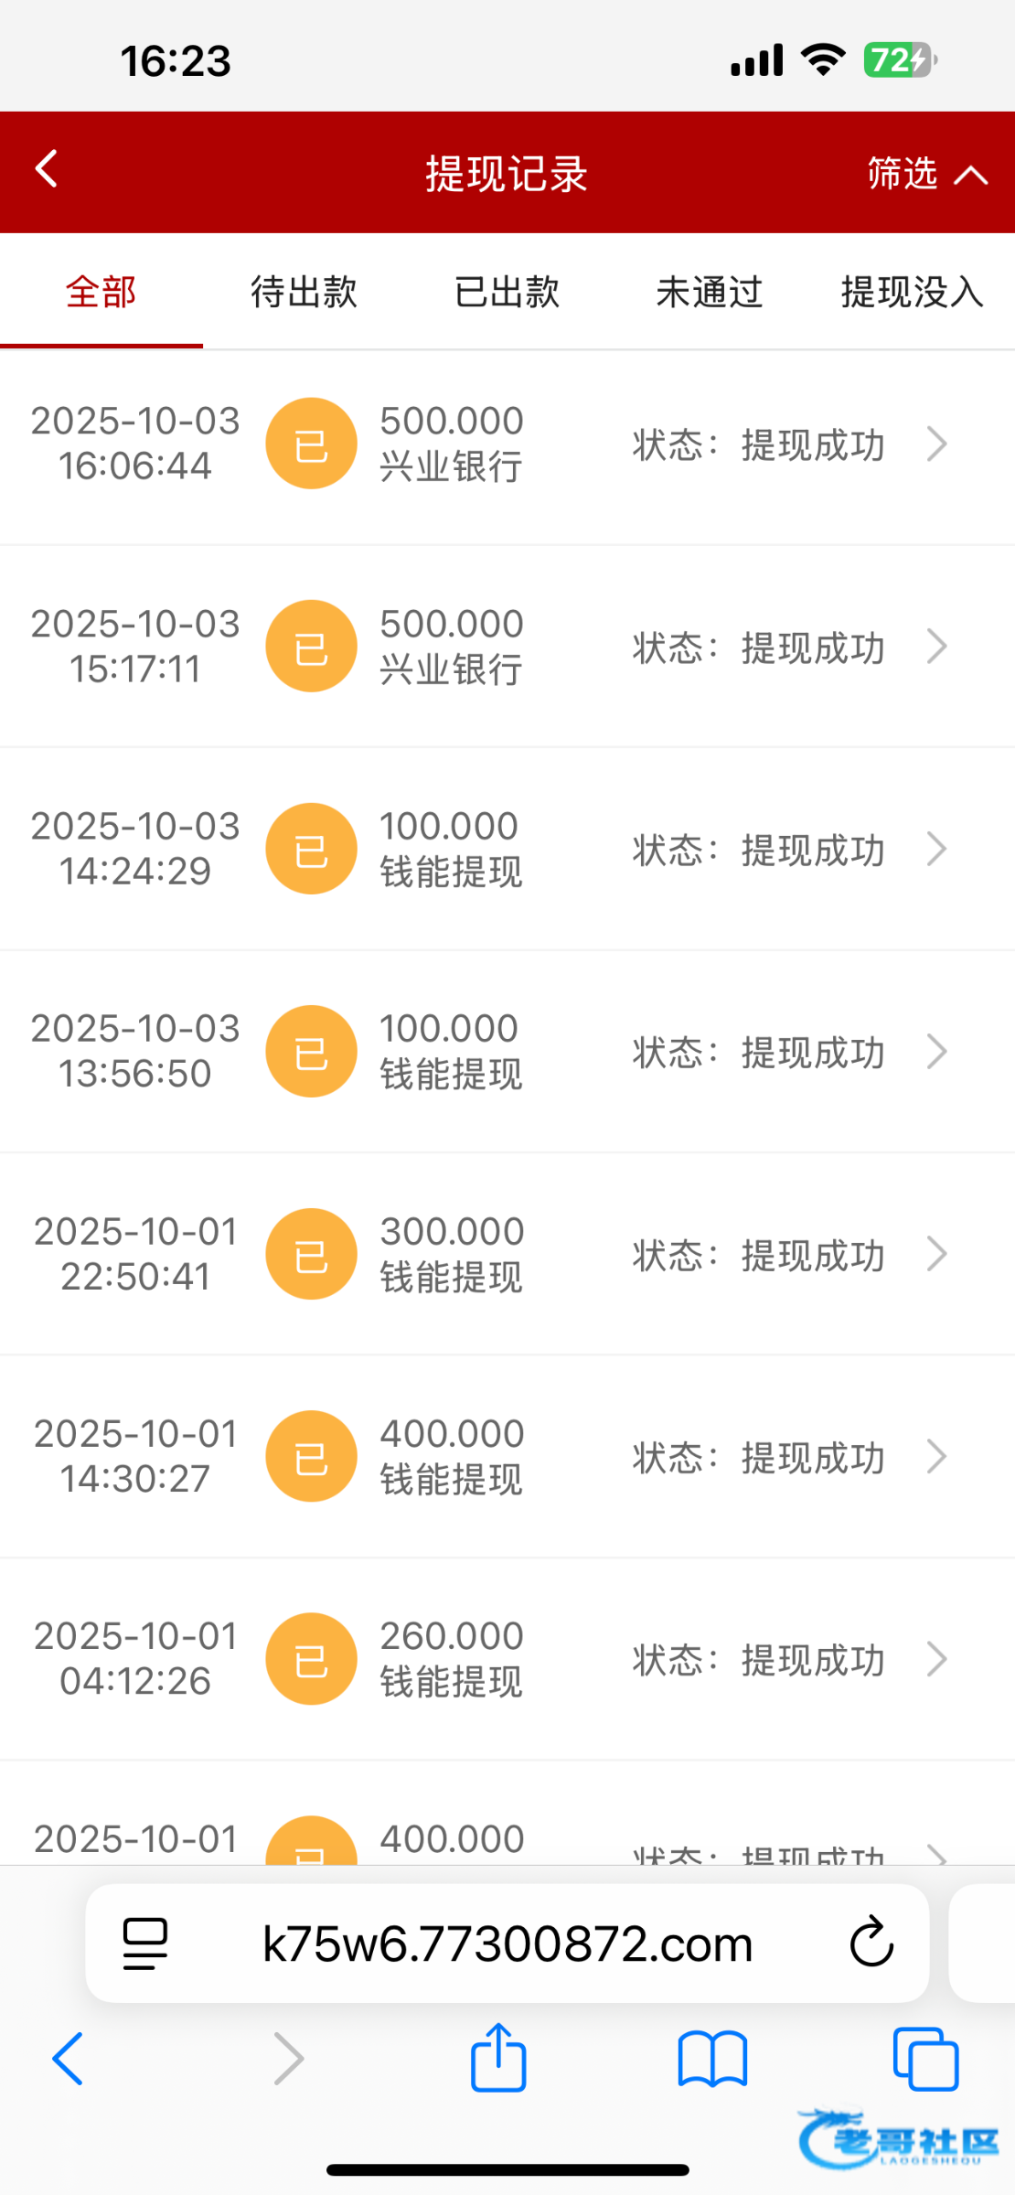Select the 未通过 tab
Viewport: 1015px width, 2195px height.
click(x=710, y=293)
